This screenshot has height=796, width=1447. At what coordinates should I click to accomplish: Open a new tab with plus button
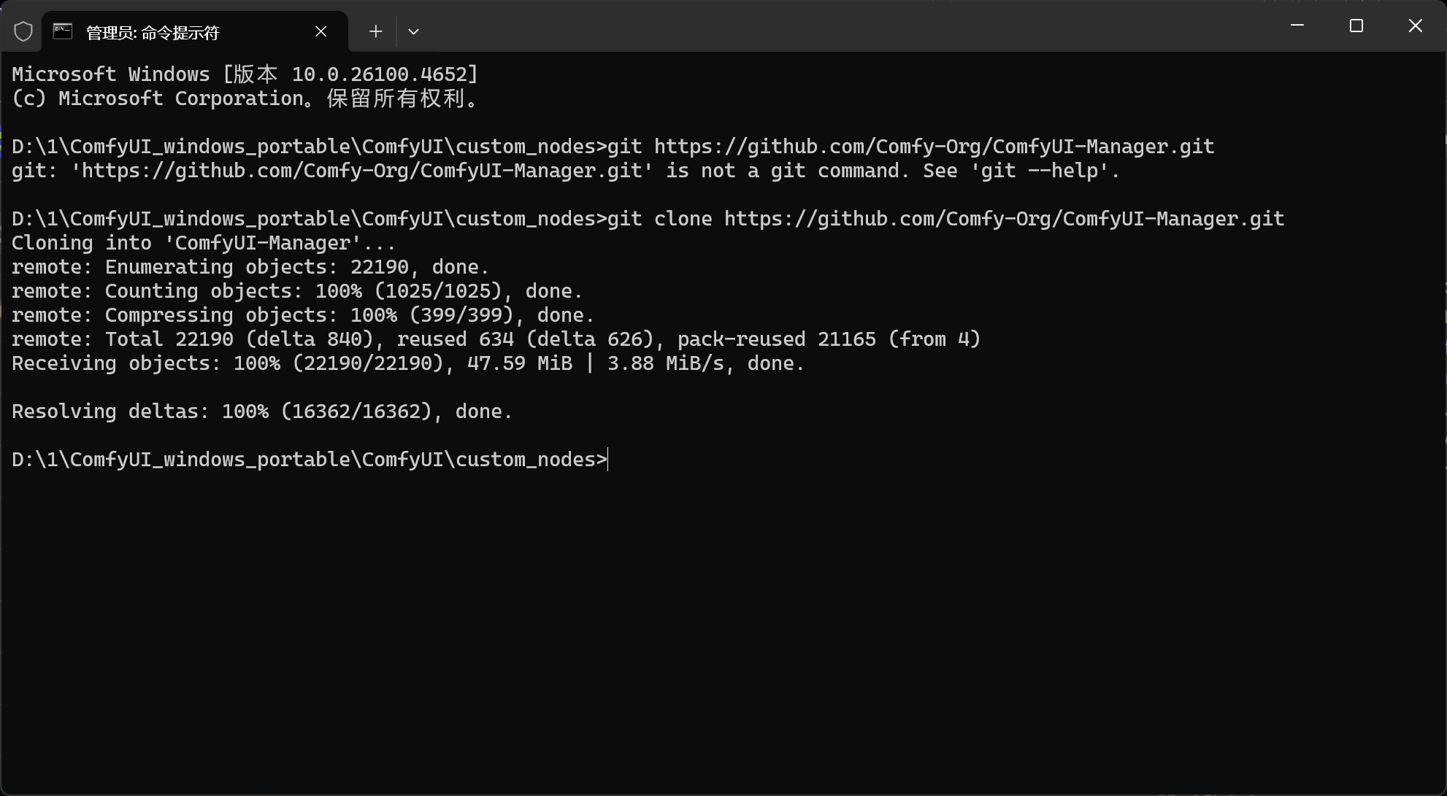click(375, 31)
